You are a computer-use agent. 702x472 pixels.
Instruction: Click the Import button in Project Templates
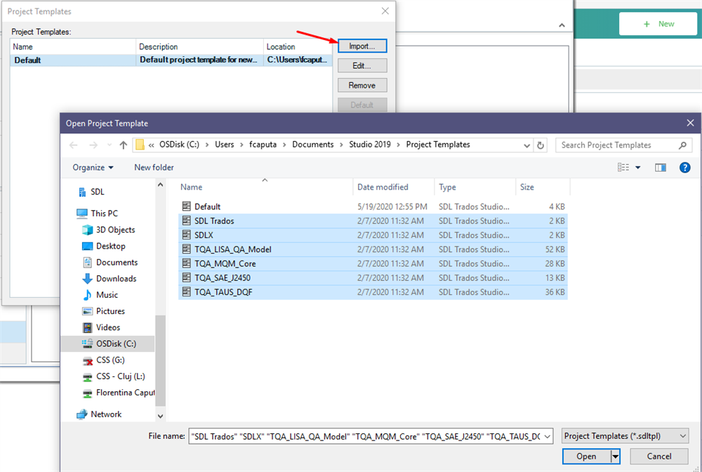362,46
